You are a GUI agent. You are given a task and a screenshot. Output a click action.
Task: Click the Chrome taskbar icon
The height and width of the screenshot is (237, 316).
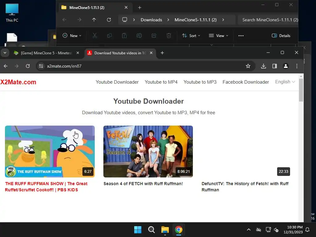pyautogui.click(x=178, y=230)
